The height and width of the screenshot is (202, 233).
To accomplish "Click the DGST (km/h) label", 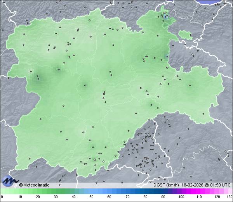I will point(166,185).
